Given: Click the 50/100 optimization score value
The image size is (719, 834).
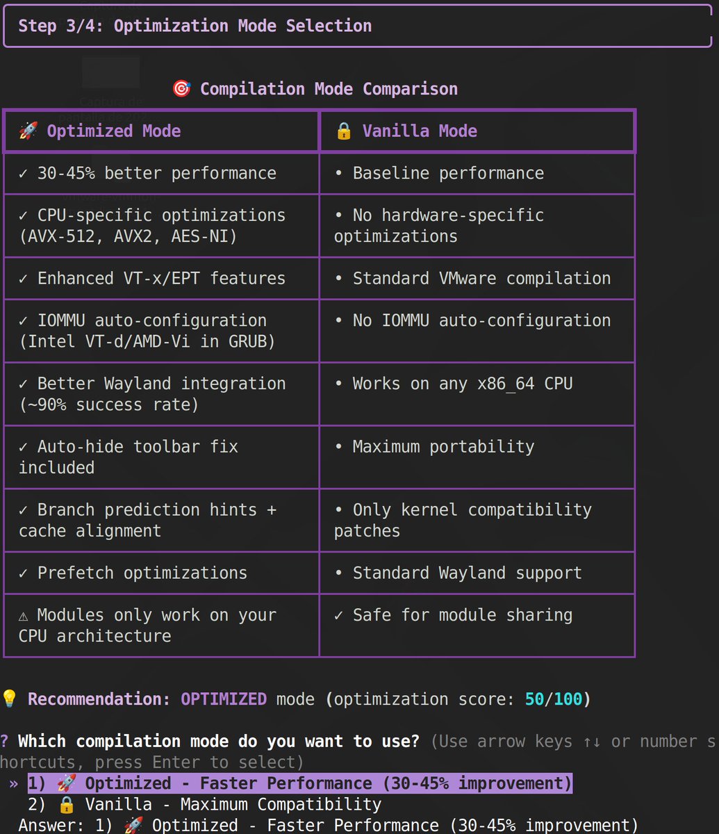Looking at the screenshot, I should pyautogui.click(x=554, y=699).
